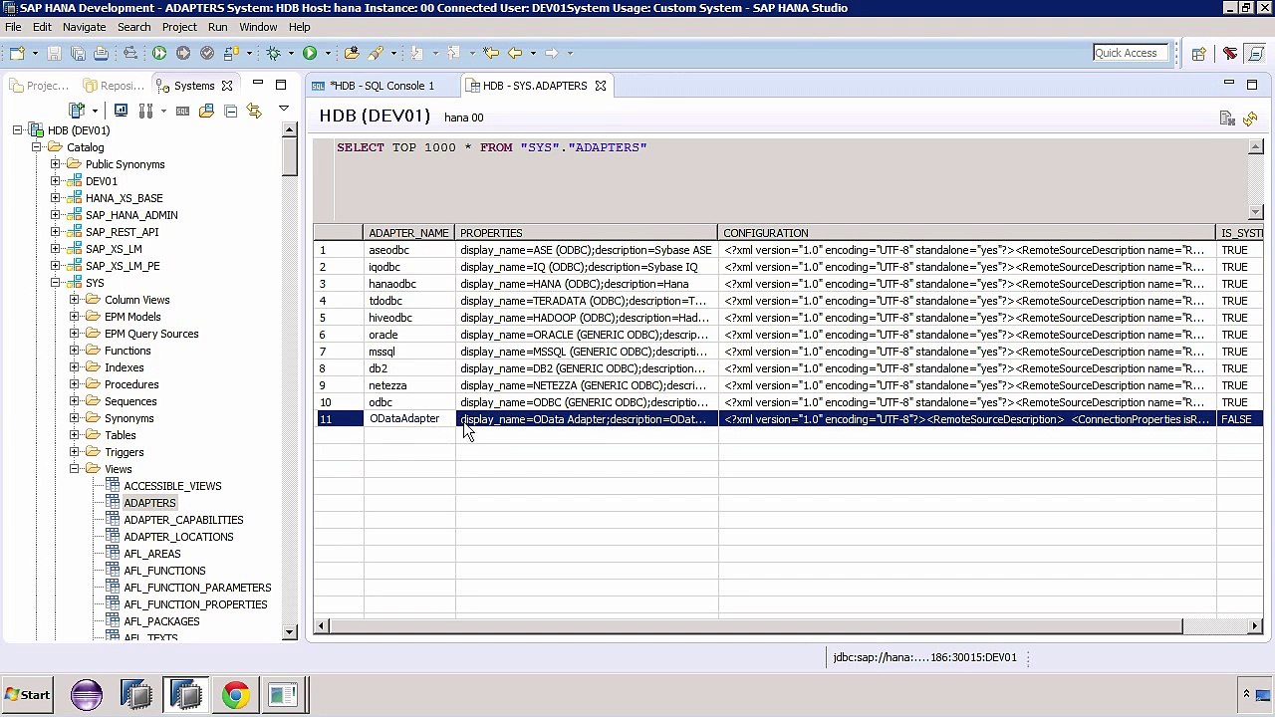Open the File menu
This screenshot has width=1275, height=717.
(13, 27)
